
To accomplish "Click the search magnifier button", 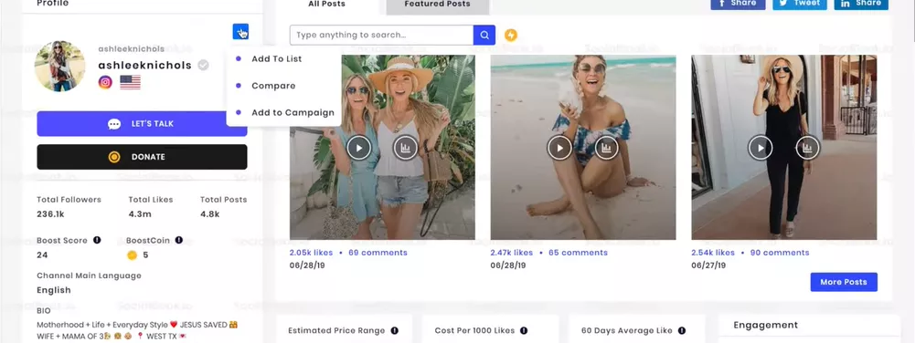I will point(484,35).
